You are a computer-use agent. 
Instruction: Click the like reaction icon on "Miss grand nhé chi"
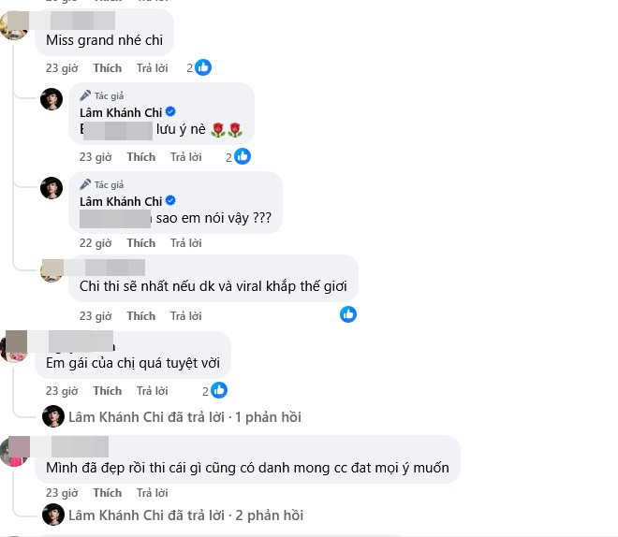point(203,67)
